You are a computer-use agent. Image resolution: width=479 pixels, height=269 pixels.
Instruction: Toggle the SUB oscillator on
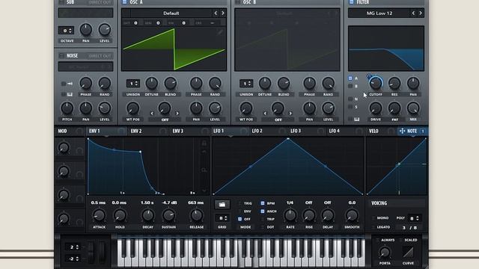61,2
